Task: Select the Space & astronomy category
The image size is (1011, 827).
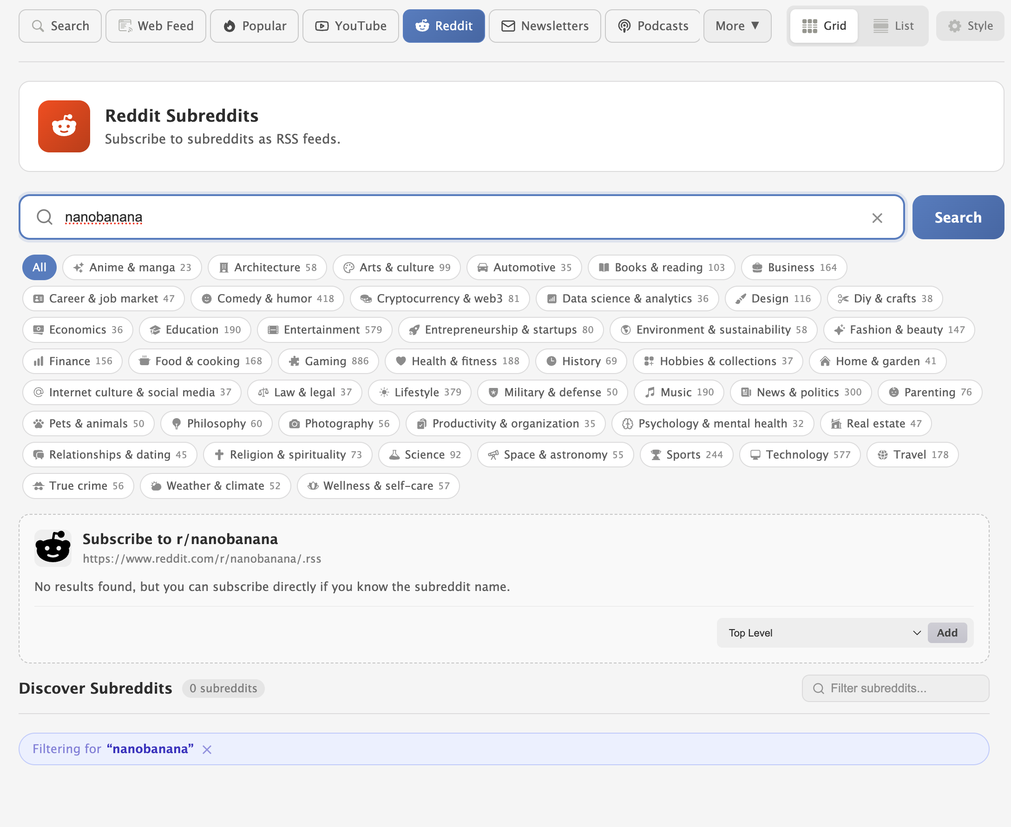Action: pyautogui.click(x=555, y=454)
